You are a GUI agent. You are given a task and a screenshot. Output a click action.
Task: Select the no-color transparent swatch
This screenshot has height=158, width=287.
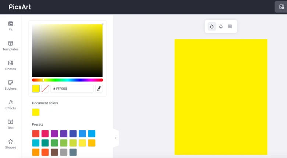[45, 89]
